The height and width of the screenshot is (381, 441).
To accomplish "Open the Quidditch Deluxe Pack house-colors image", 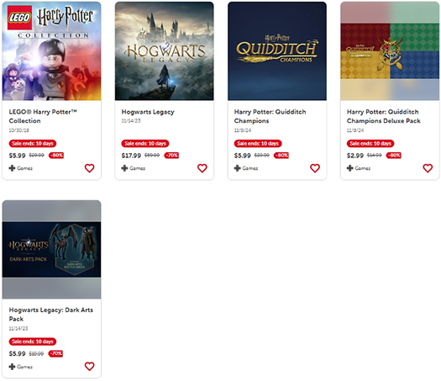I will [390, 51].
